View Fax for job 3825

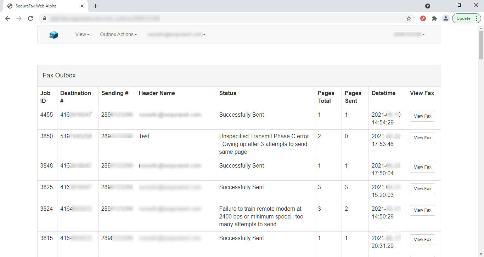coord(422,189)
